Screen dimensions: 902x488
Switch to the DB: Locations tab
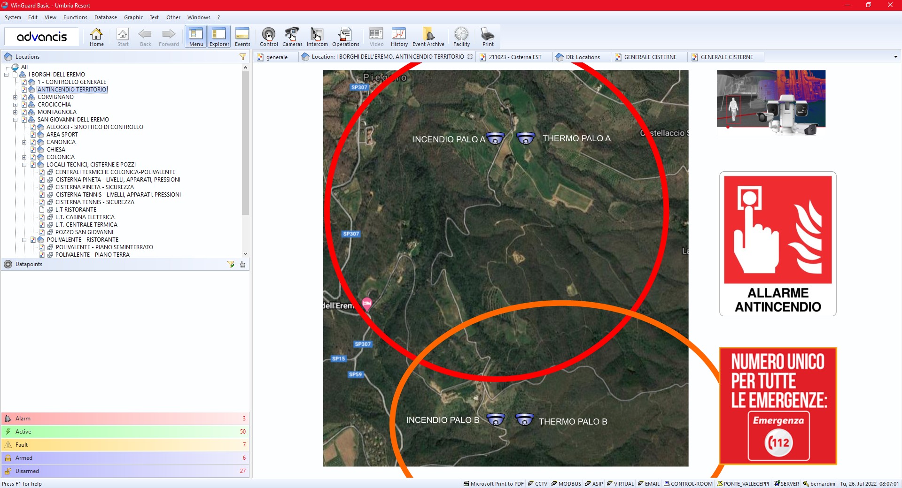[582, 57]
